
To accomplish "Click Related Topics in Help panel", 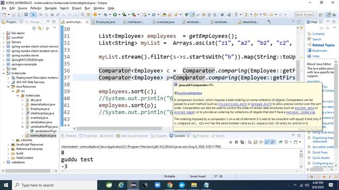I will click(x=323, y=45).
